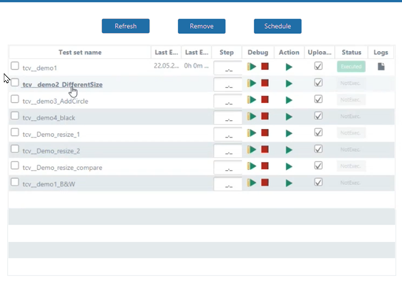Start debug run for tcv__demo1
The height and width of the screenshot is (285, 402).
252,67
